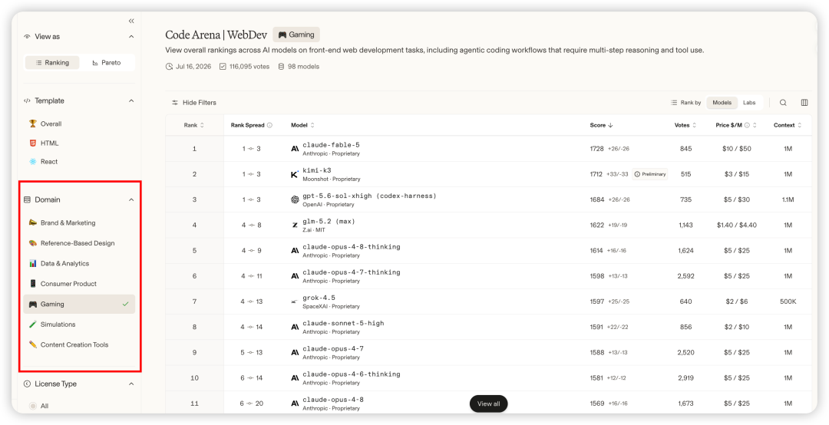The height and width of the screenshot is (425, 829).
Task: Rank by Labs toggle
Action: click(x=749, y=103)
